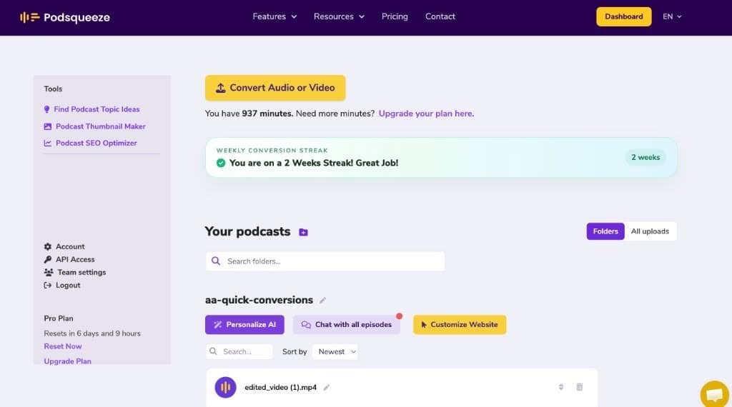Open the Sort by Newest dropdown
Screen dimensions: 732x407
(x=335, y=351)
